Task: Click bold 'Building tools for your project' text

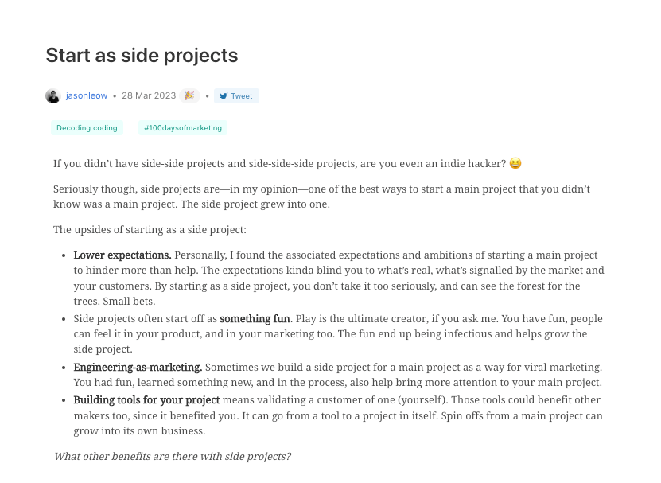Action: [146, 400]
